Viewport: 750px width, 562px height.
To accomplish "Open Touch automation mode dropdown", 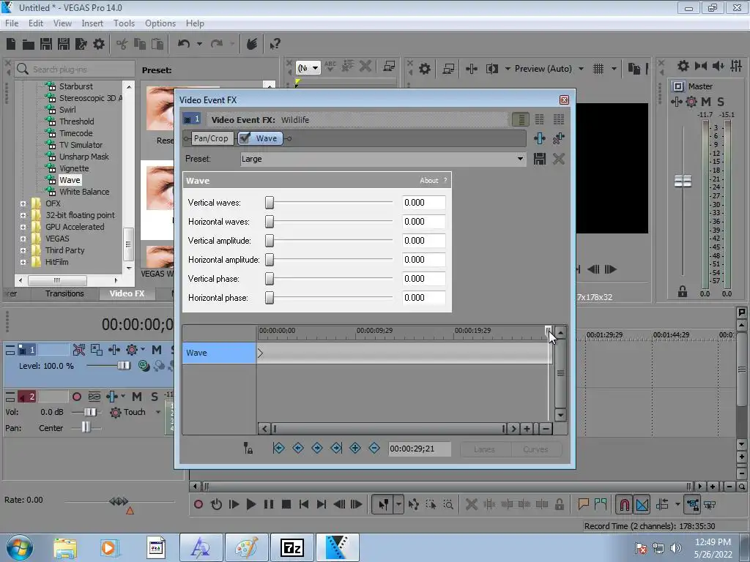I will click(158, 412).
